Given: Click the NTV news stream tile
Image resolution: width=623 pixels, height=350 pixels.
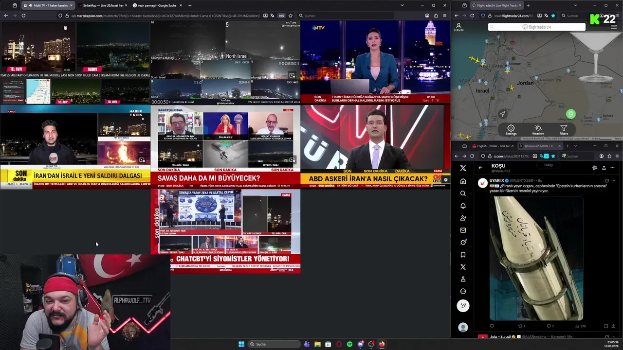Looking at the screenshot, I should click(375, 62).
